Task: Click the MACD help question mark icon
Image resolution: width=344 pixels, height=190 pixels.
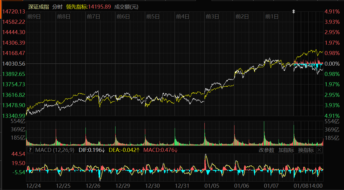Action: [30, 150]
